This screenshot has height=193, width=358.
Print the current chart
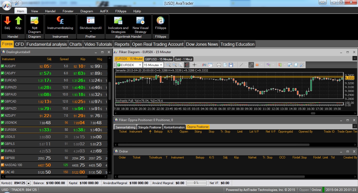(219, 65)
